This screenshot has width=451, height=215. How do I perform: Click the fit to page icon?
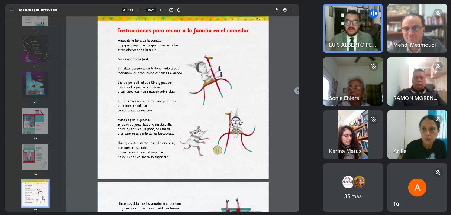click(x=171, y=10)
